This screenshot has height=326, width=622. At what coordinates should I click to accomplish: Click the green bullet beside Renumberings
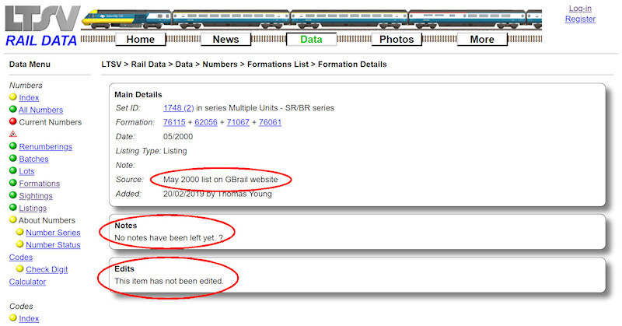[13, 146]
